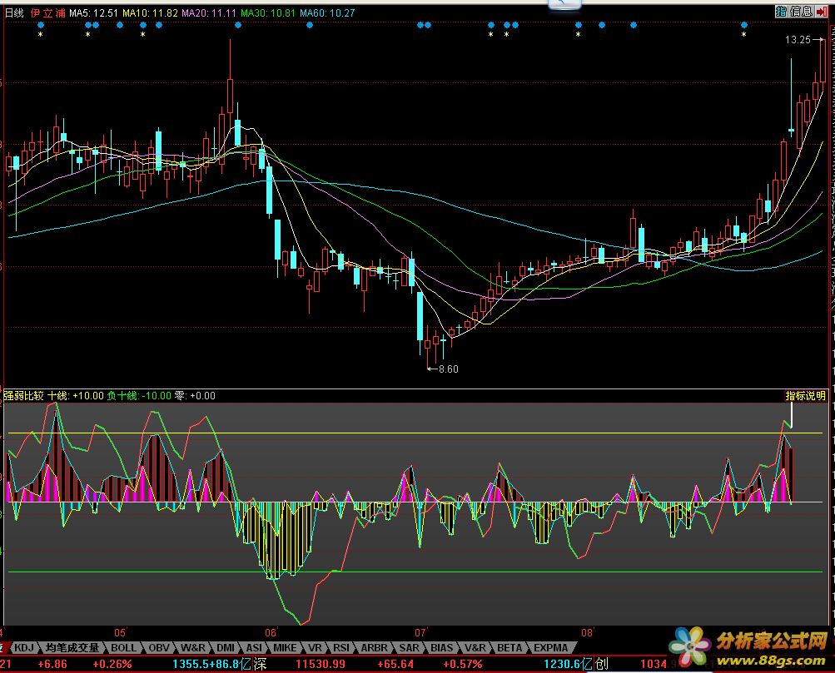Click the red arrow collapse-panel icon
The height and width of the screenshot is (673, 835).
click(x=821, y=11)
